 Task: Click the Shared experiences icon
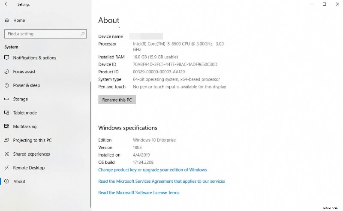[x=6, y=154]
